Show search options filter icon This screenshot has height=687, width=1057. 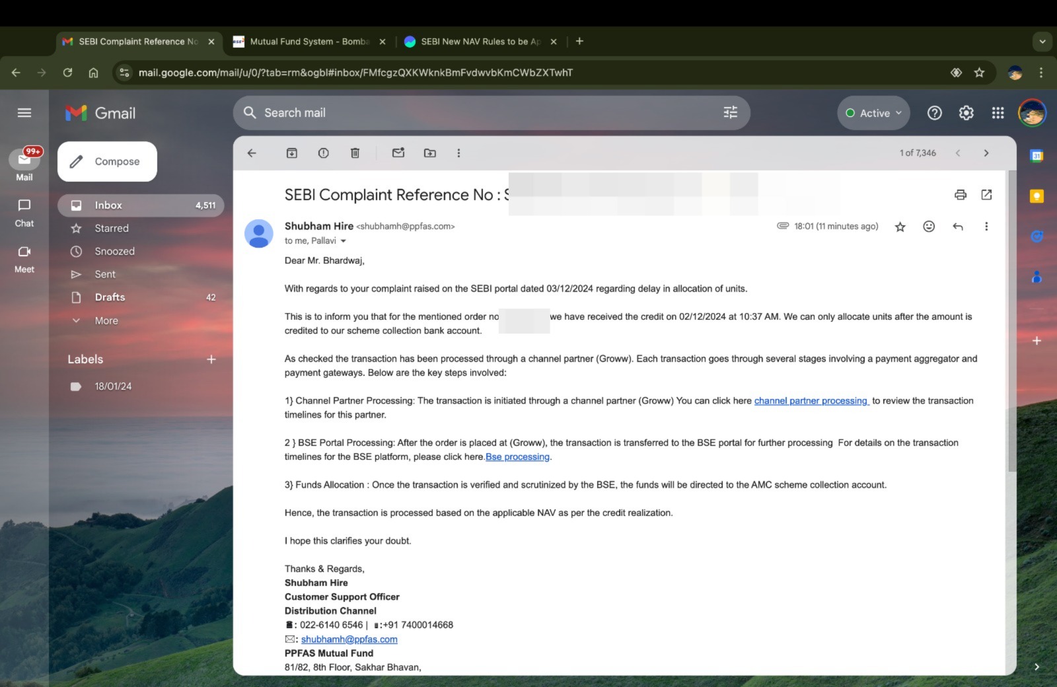click(x=730, y=113)
